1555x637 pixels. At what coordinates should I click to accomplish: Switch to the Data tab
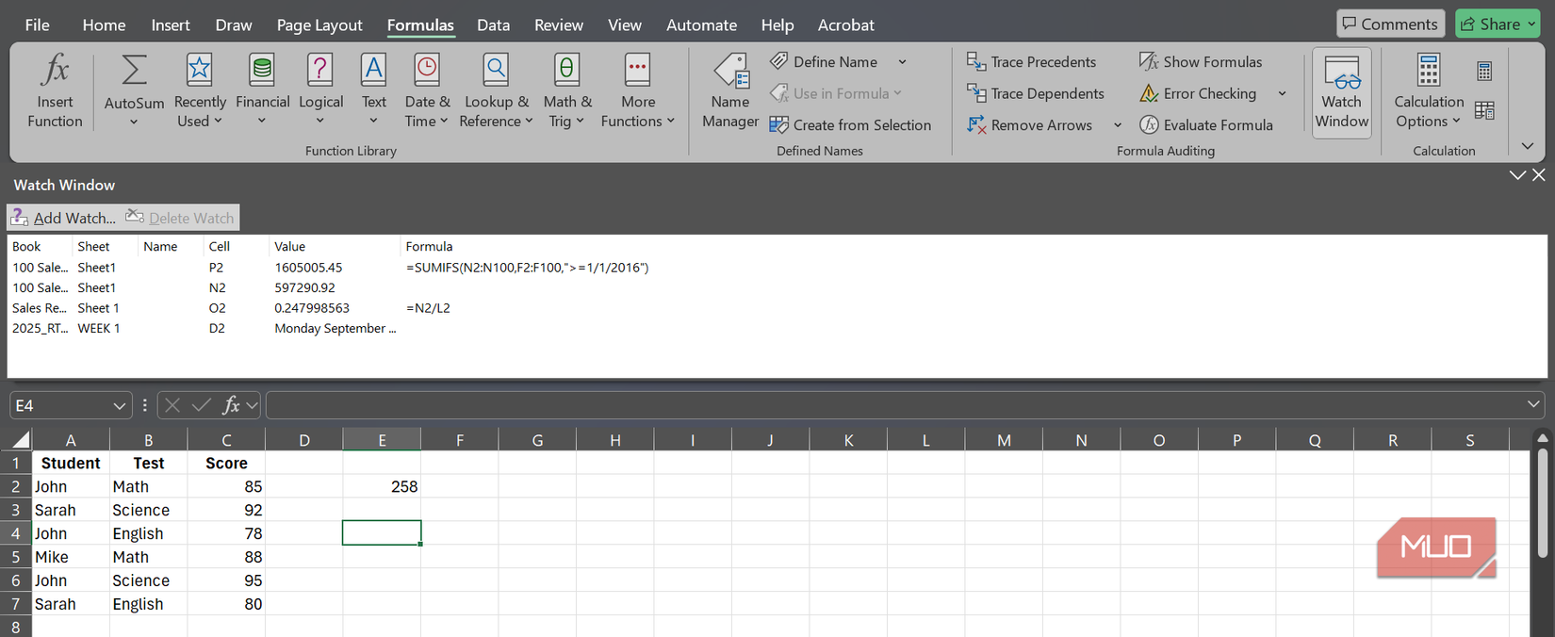click(493, 25)
